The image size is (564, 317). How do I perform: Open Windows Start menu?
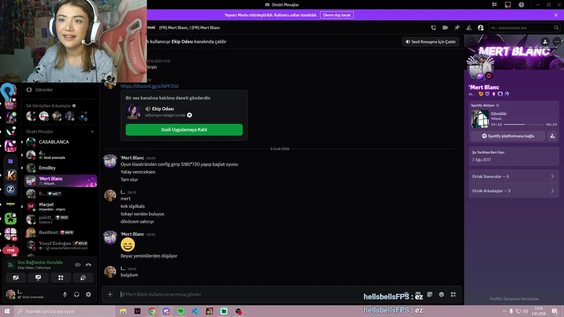[7, 311]
